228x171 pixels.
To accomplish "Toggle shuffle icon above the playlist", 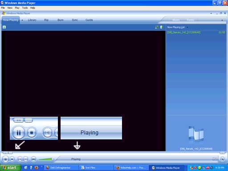I will coord(157,27).
